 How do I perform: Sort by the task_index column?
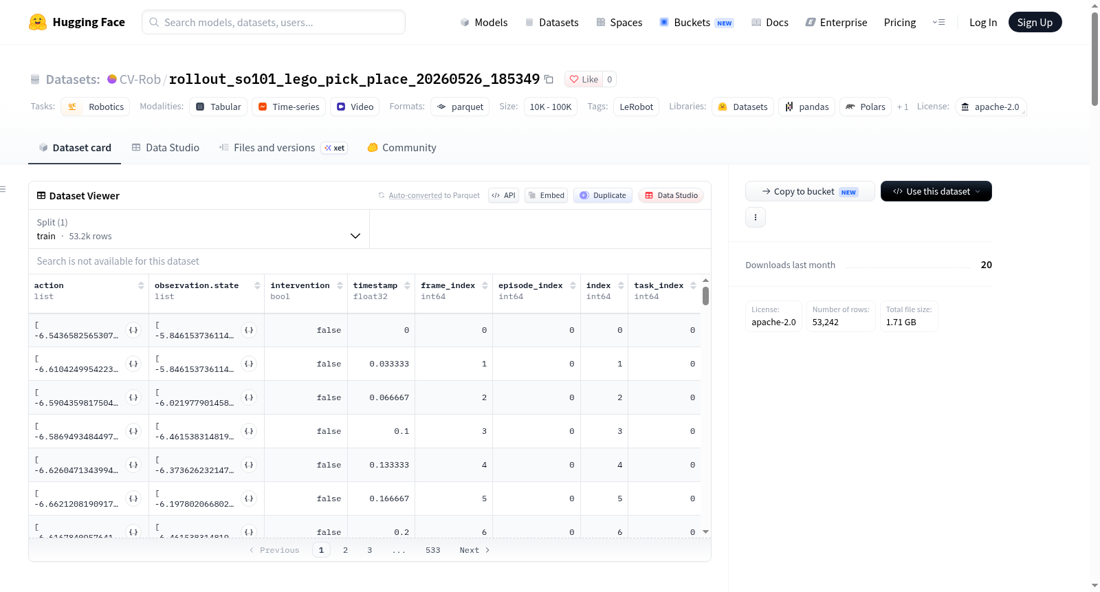tap(693, 285)
